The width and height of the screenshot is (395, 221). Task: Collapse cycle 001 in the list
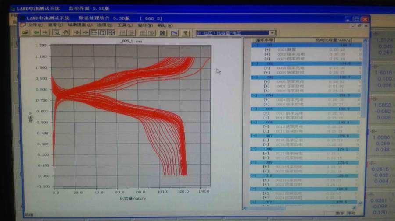click(255, 45)
